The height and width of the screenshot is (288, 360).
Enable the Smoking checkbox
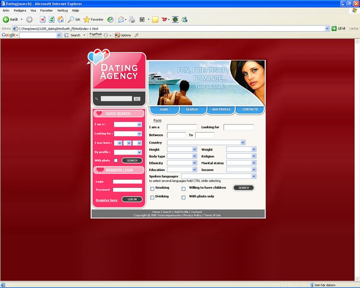(152, 189)
